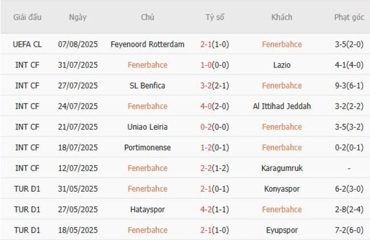The width and height of the screenshot is (370, 240).
Task: Click the Tỷ số column header
Action: [x=215, y=17]
